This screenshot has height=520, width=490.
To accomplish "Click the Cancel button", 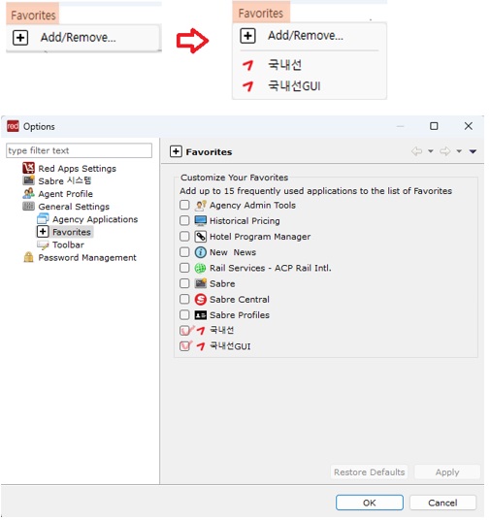I will (x=442, y=504).
